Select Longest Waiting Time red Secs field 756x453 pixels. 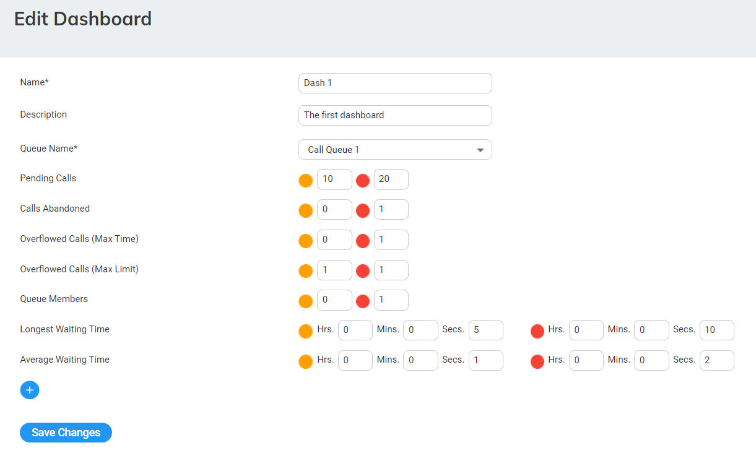click(x=716, y=330)
